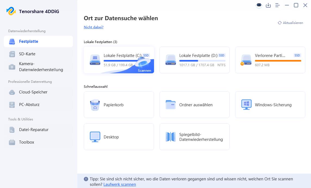The width and height of the screenshot is (311, 188).
Task: Click the download/import icon in title bar
Action: click(x=268, y=5)
